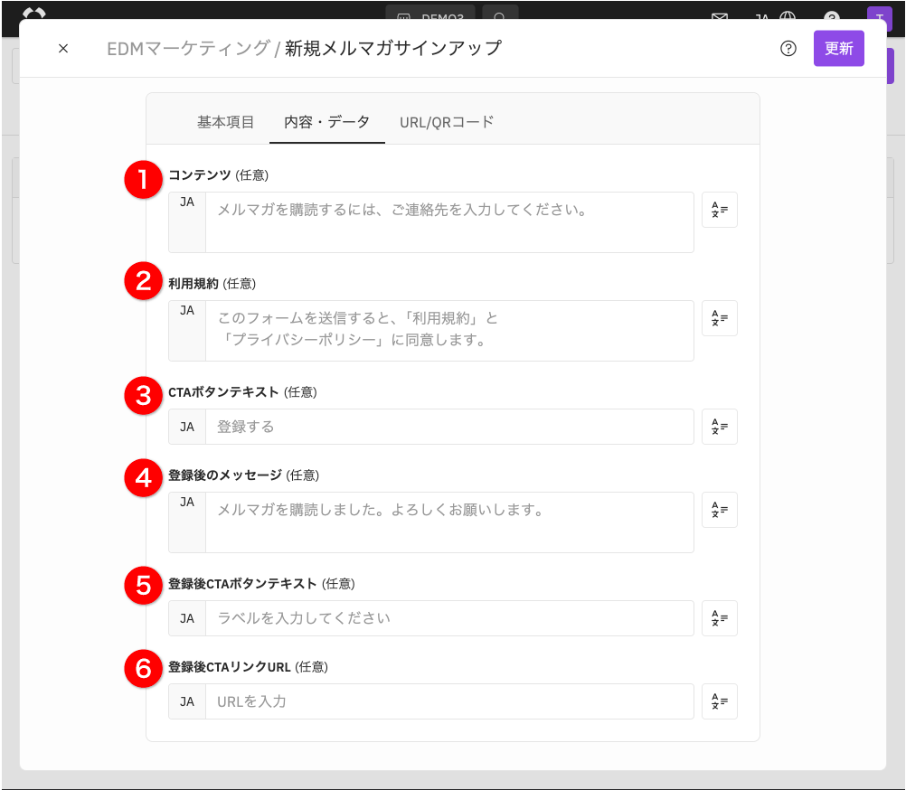Open translation options for 登録後CTAリンクURL field

click(x=720, y=701)
